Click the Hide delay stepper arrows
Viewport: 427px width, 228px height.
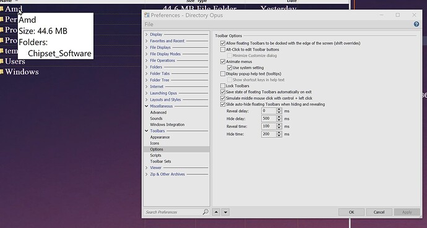click(x=279, y=119)
